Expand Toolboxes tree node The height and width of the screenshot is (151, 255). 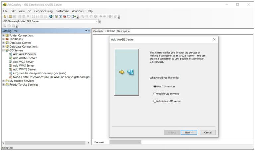[3, 39]
